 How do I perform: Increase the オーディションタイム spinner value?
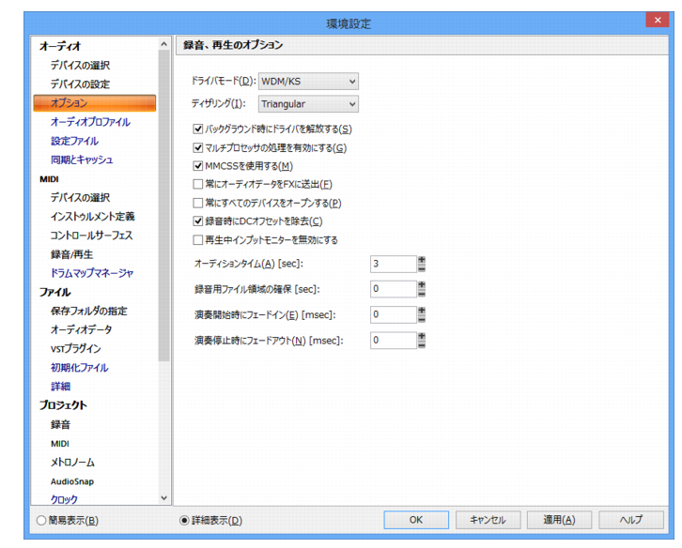pos(422,260)
